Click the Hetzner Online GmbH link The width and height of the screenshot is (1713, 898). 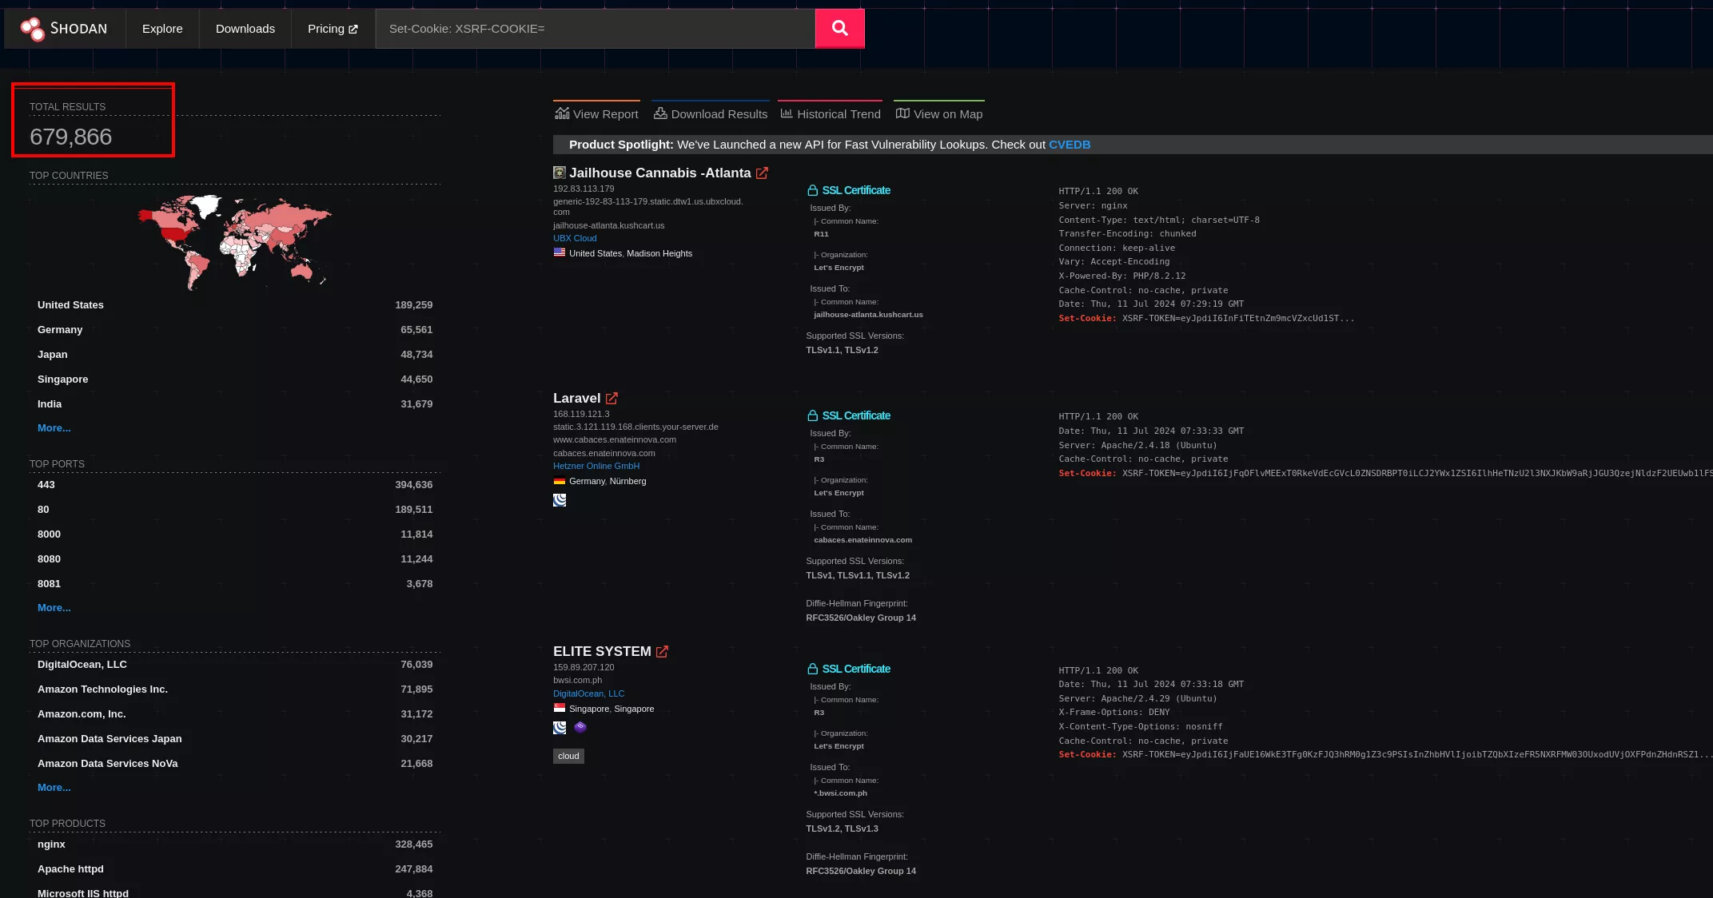[x=596, y=466]
